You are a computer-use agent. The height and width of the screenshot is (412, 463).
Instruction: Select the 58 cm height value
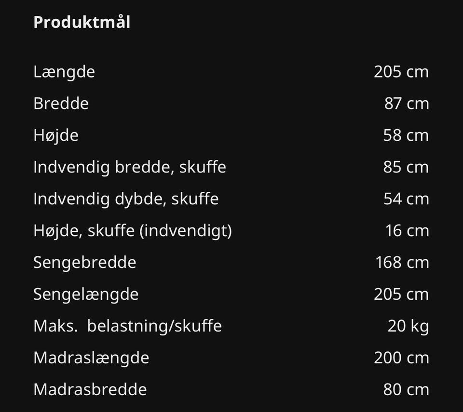[406, 135]
